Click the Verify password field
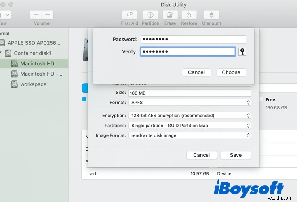The width and height of the screenshot is (297, 202). click(x=188, y=51)
